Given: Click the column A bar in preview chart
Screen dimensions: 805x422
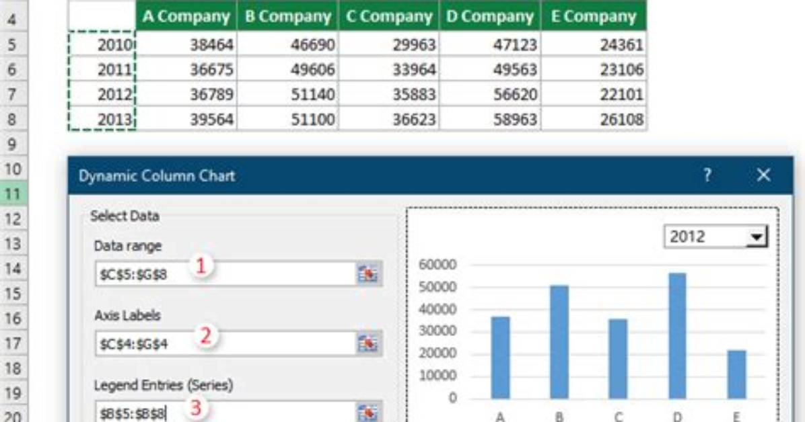Looking at the screenshot, I should point(500,357).
